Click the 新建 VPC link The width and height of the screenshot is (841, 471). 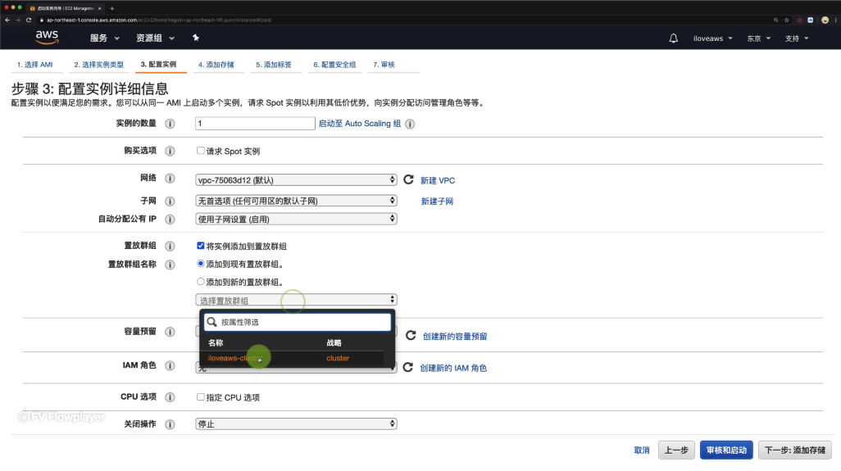click(438, 180)
